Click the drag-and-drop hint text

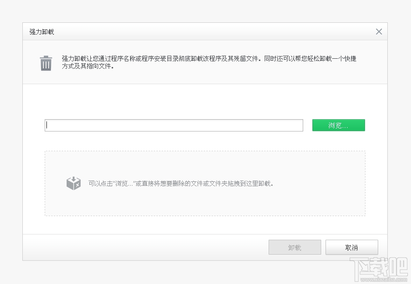(x=182, y=183)
